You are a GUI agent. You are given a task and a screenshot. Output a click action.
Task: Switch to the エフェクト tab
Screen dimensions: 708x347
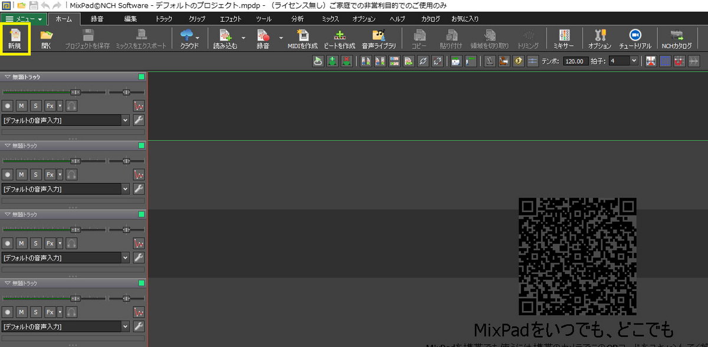pyautogui.click(x=231, y=19)
